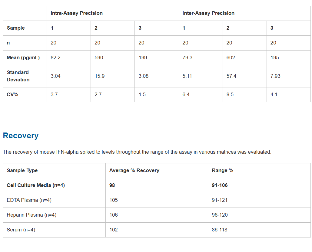
Task: Click the Sample Type column header
Action: pos(22,171)
